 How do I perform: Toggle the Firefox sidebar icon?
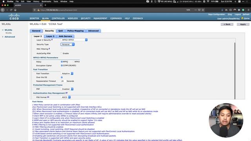231,10
